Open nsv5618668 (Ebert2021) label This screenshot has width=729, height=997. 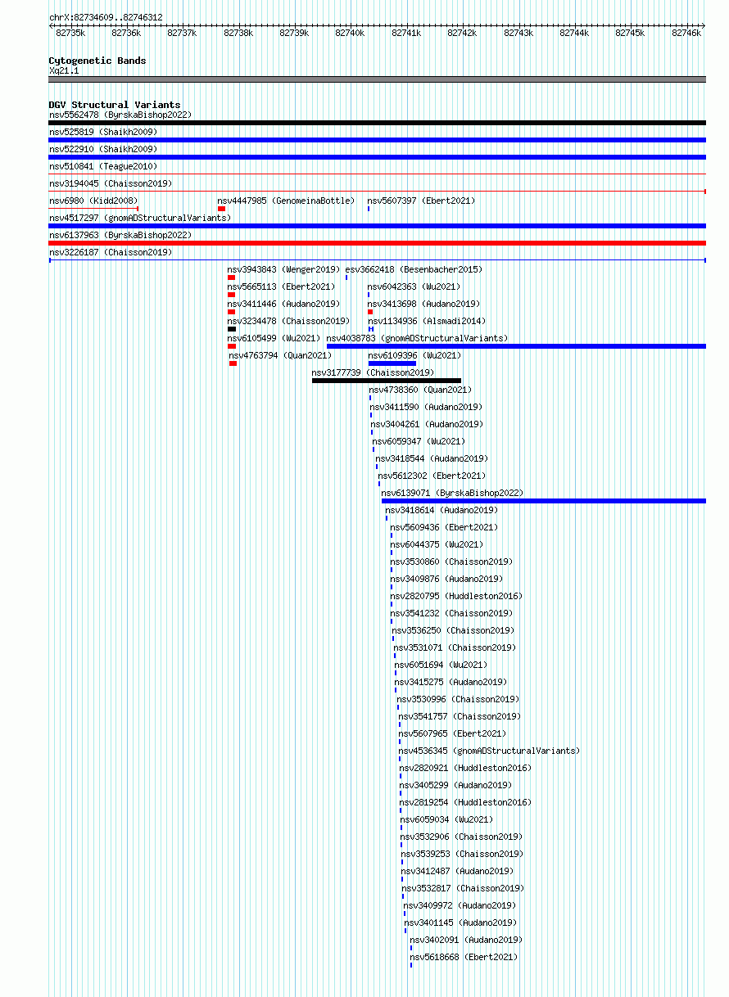click(x=464, y=957)
